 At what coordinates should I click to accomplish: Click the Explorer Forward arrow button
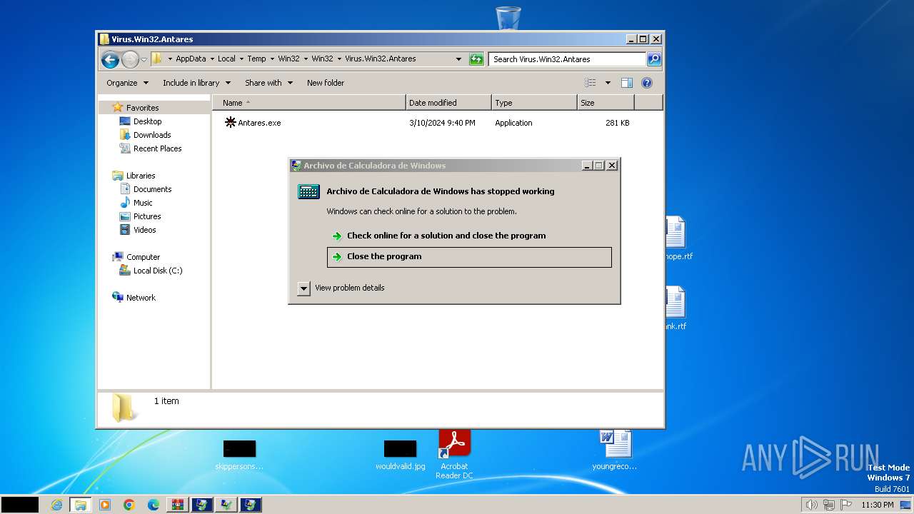pyautogui.click(x=130, y=59)
